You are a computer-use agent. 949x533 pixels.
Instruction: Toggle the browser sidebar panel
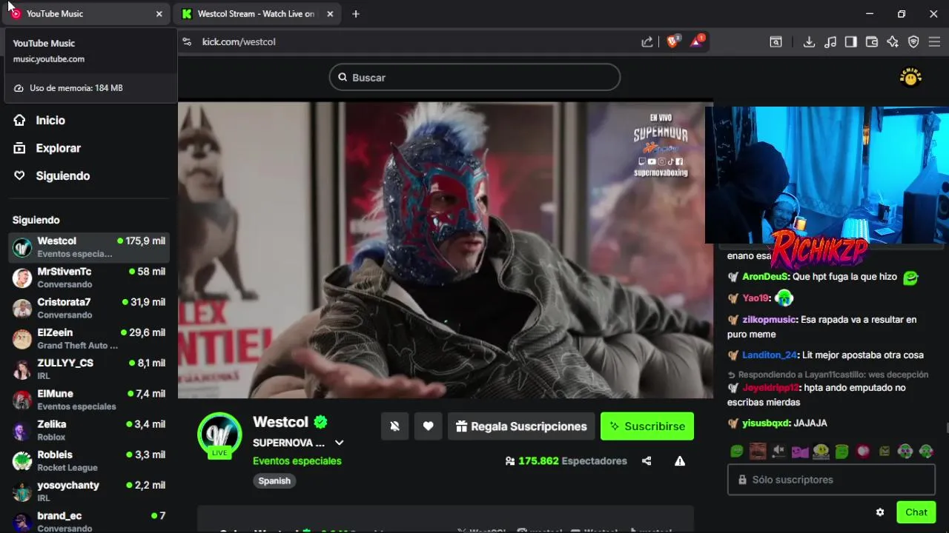[851, 42]
